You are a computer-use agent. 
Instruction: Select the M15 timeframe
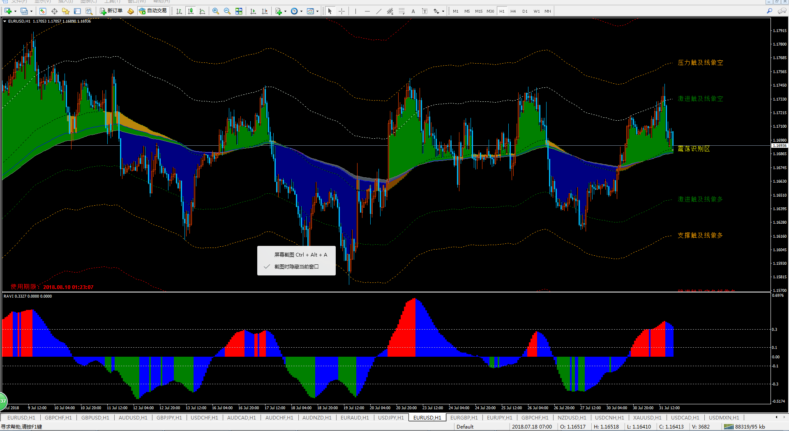[479, 11]
